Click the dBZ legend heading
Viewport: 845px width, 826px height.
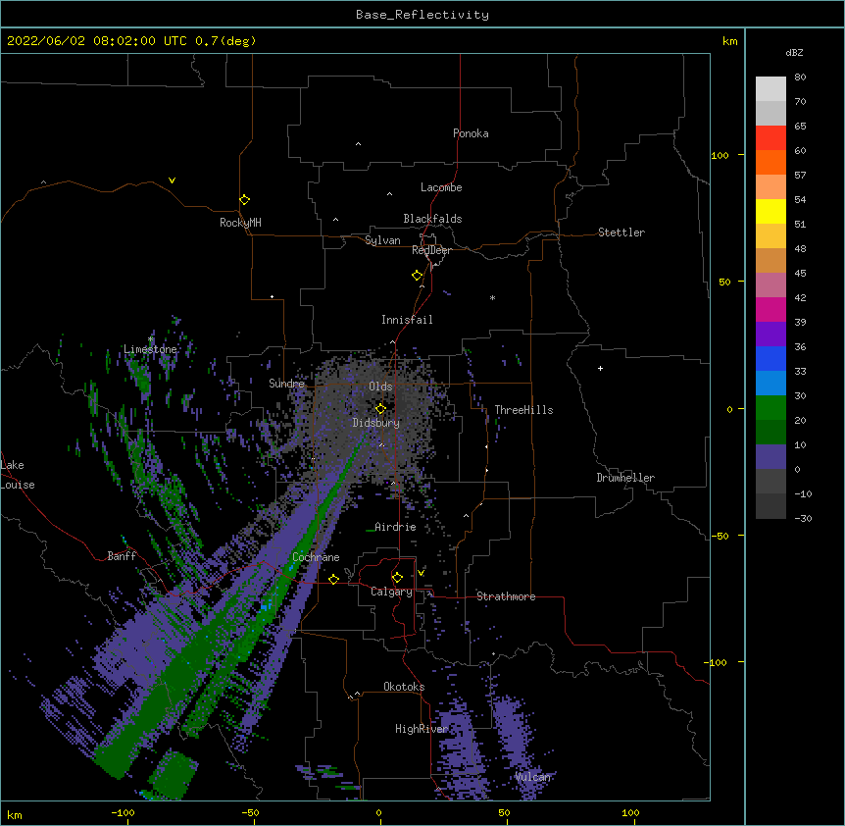click(x=794, y=52)
